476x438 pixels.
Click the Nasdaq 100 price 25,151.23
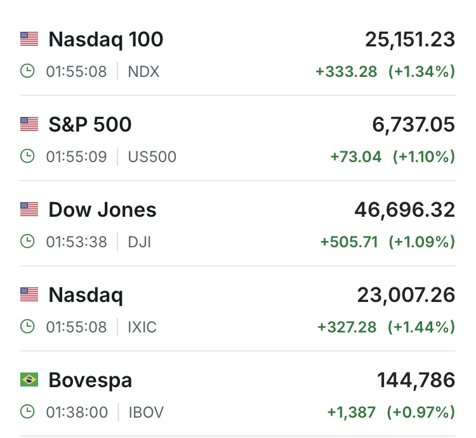pyautogui.click(x=410, y=39)
